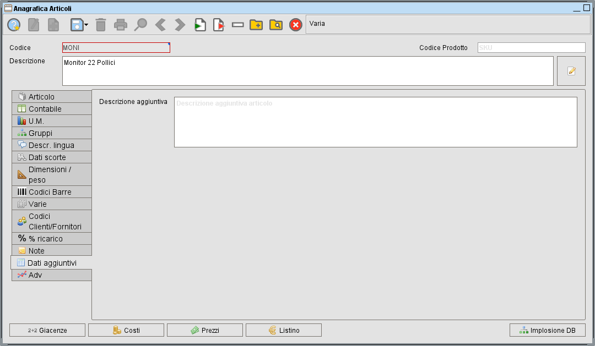Click the pencil edit icon beside Descrizione
Viewport: 595px width, 346px height.
coord(571,71)
